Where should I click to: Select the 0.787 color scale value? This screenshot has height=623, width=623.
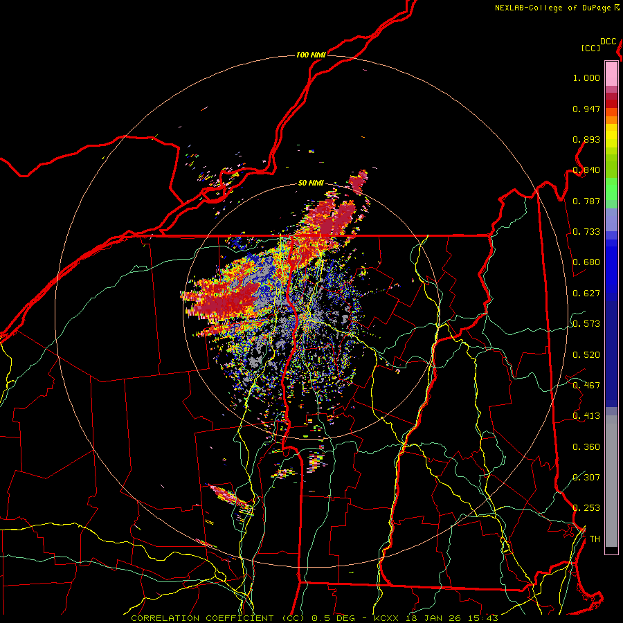[586, 201]
